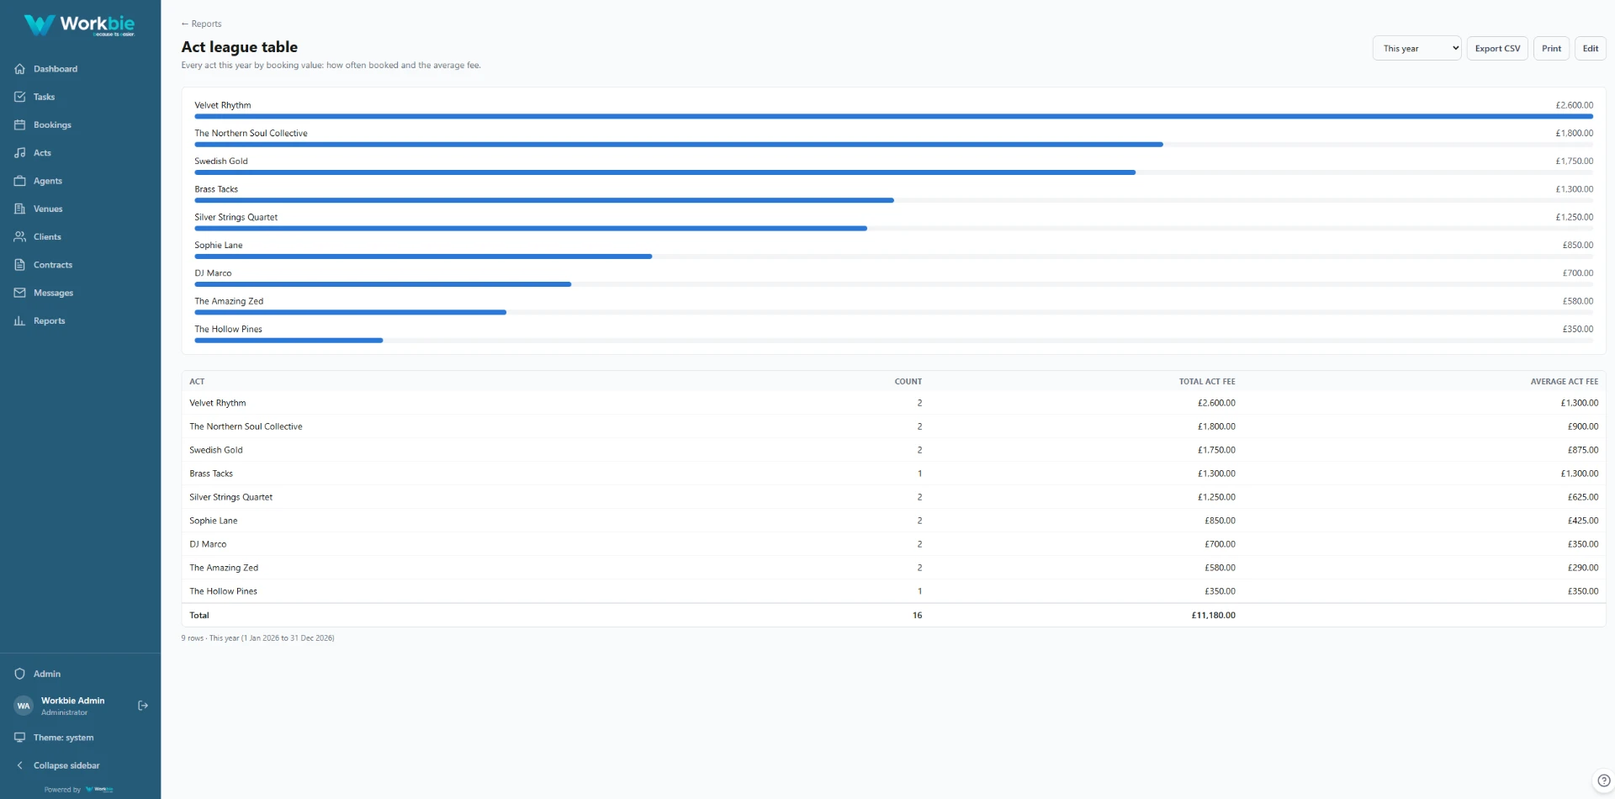
Task: Go to Dashboard in sidebar
Action: coord(56,69)
